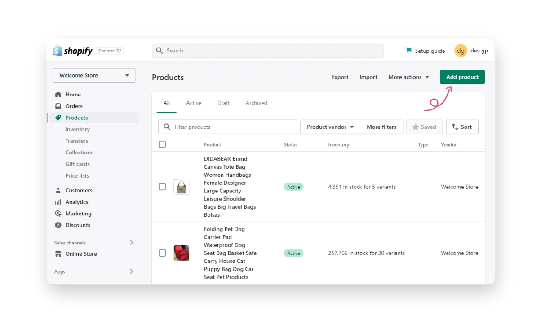Image resolution: width=541 pixels, height=323 pixels.
Task: Click the Sort arrows icon
Action: (455, 127)
